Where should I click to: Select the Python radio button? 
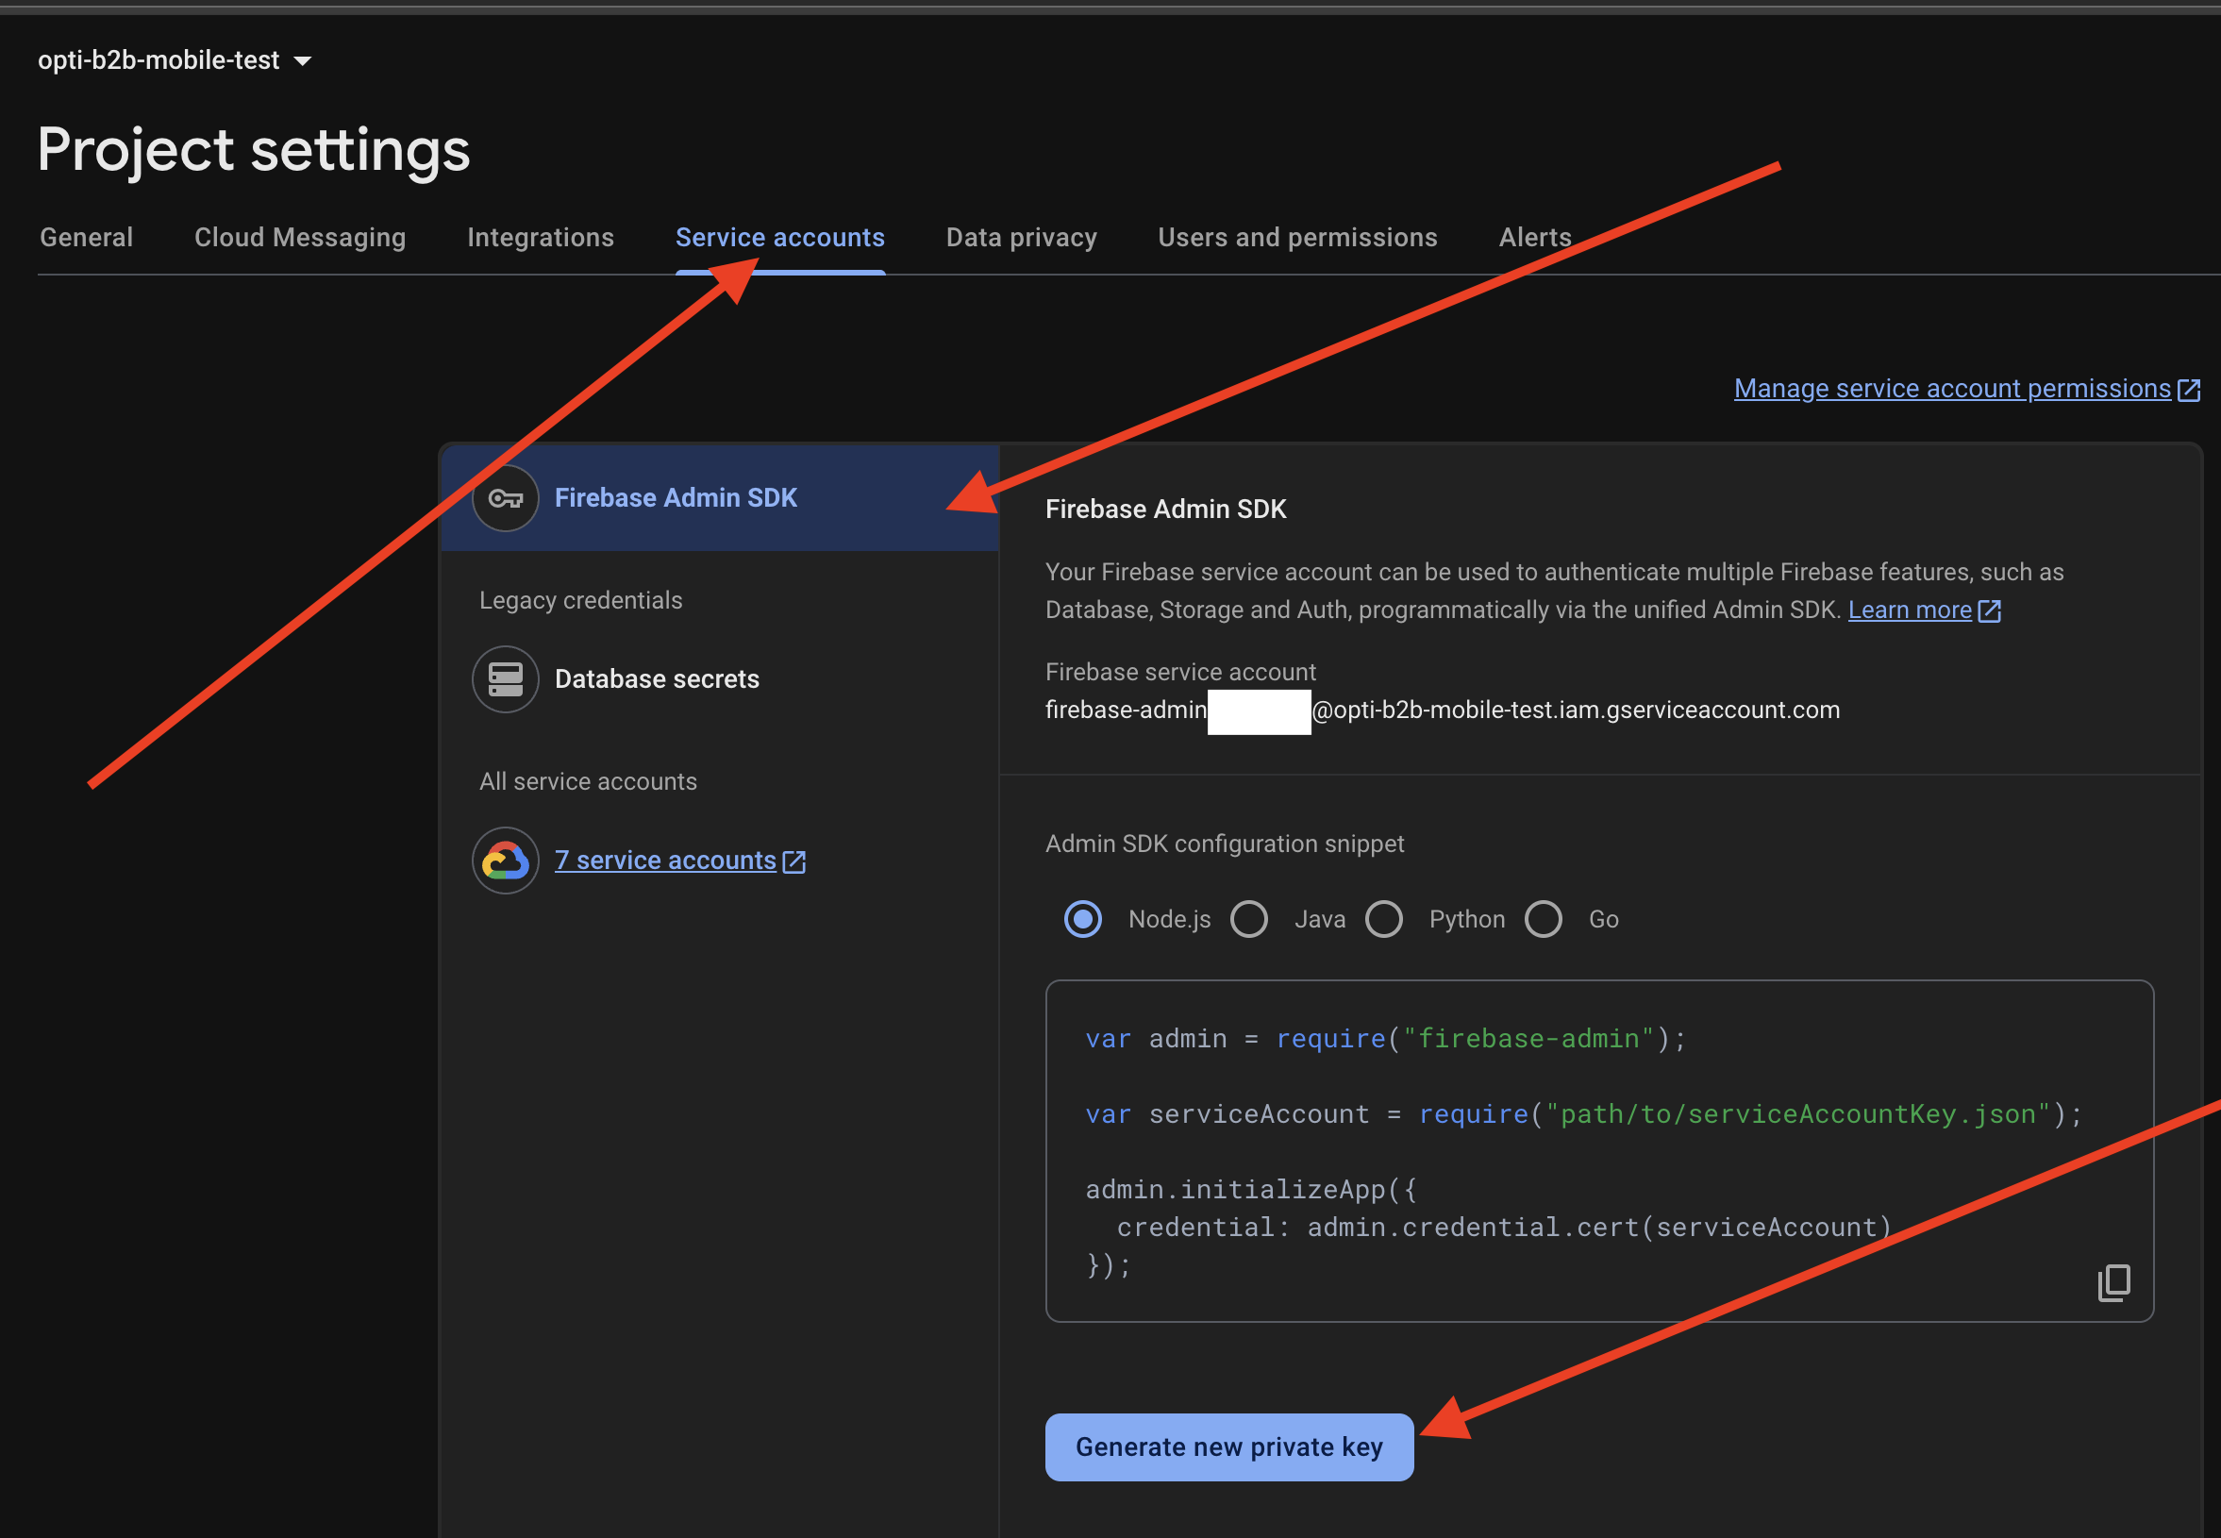tap(1384, 919)
